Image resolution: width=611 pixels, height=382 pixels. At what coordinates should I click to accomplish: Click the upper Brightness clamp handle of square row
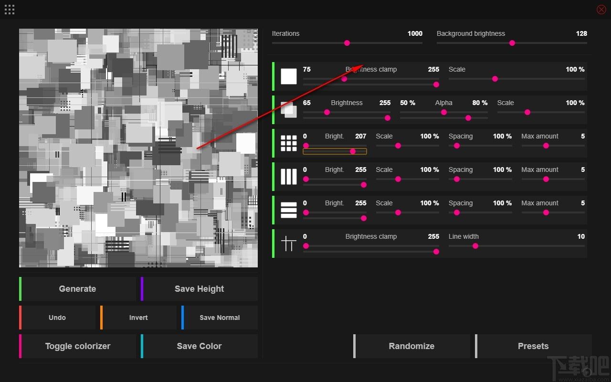tap(436, 85)
